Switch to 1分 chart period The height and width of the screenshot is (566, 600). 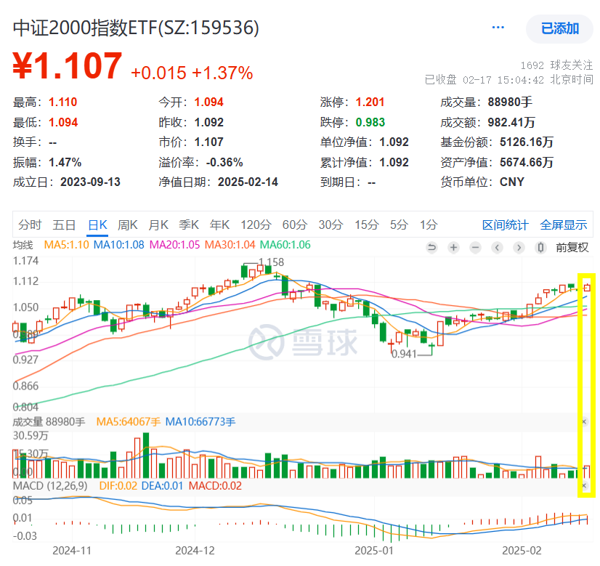coord(429,225)
